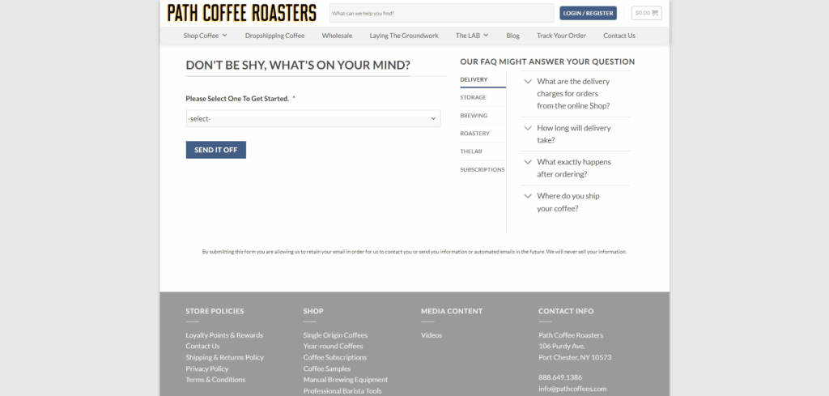This screenshot has height=396, width=829.
Task: Expand 'How long will delivery take?' question
Action: [574, 134]
